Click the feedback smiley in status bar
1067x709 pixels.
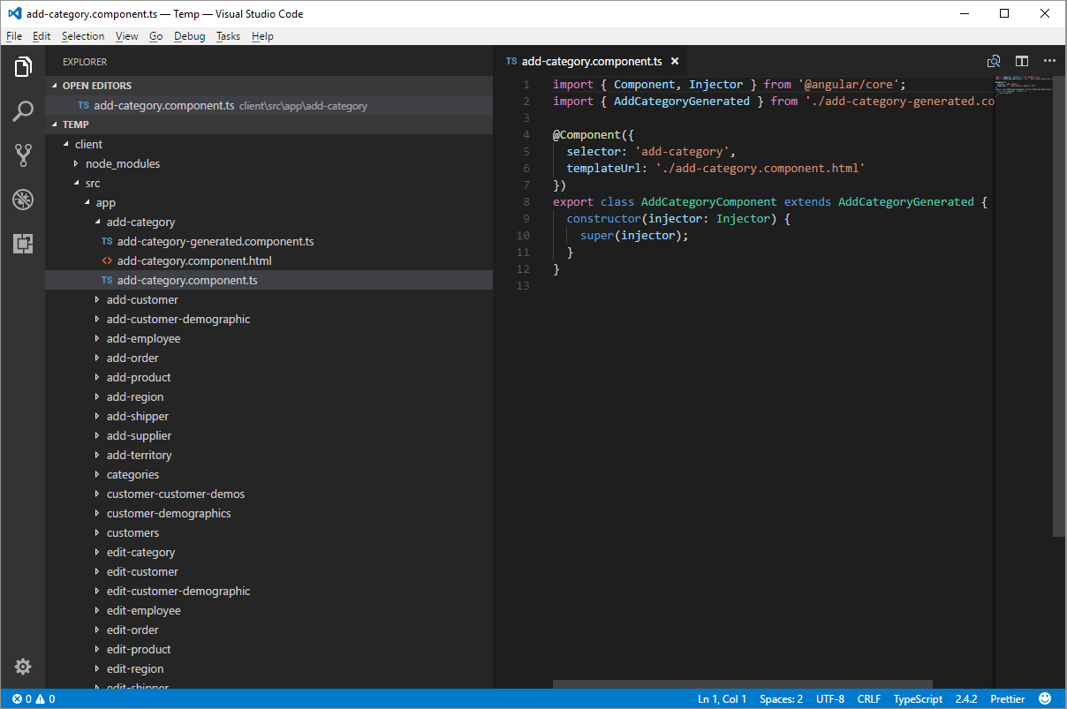pos(1046,698)
